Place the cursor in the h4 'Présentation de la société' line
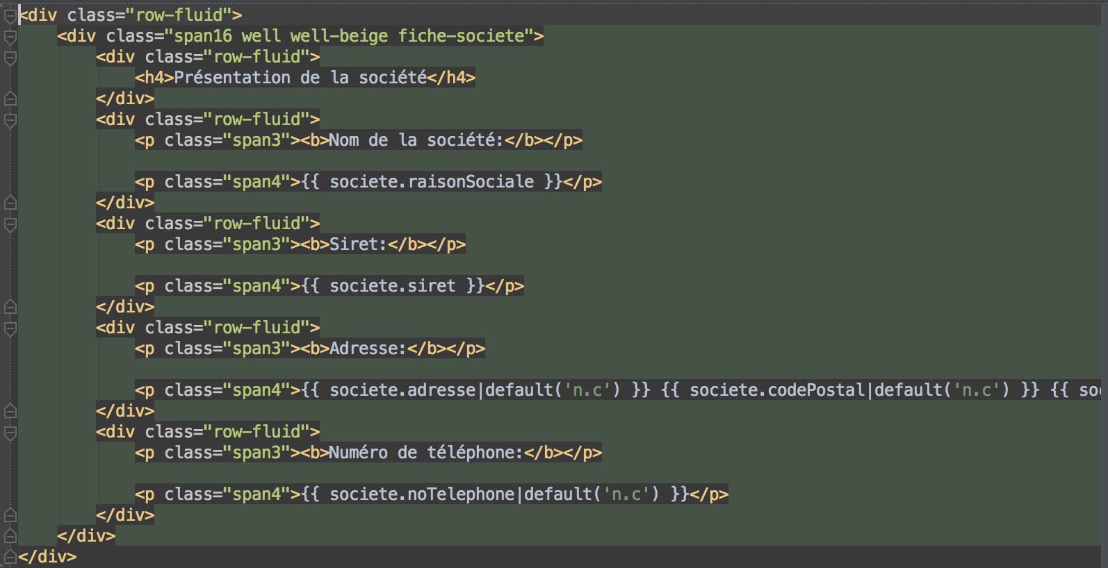The height and width of the screenshot is (568, 1108). click(x=305, y=78)
